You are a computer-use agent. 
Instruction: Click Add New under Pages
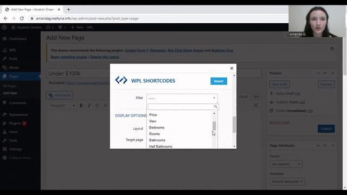pos(10,93)
